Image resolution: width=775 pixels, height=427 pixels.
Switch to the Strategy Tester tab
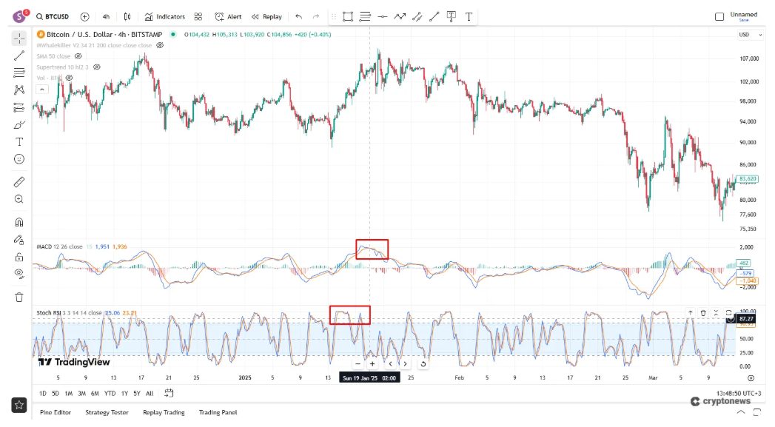pos(108,412)
